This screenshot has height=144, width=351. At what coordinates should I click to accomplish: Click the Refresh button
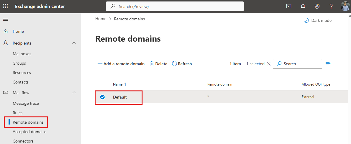point(182,64)
